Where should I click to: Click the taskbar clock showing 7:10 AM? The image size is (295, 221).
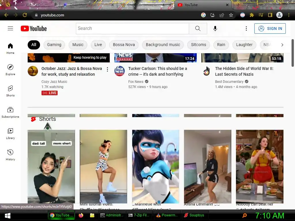(x=270, y=216)
